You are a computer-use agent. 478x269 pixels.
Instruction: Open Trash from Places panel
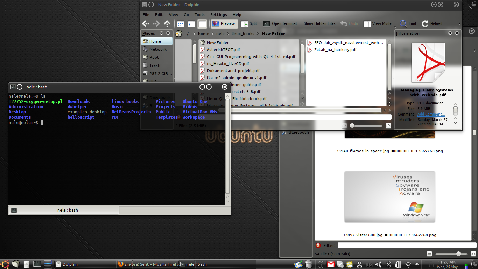click(157, 65)
